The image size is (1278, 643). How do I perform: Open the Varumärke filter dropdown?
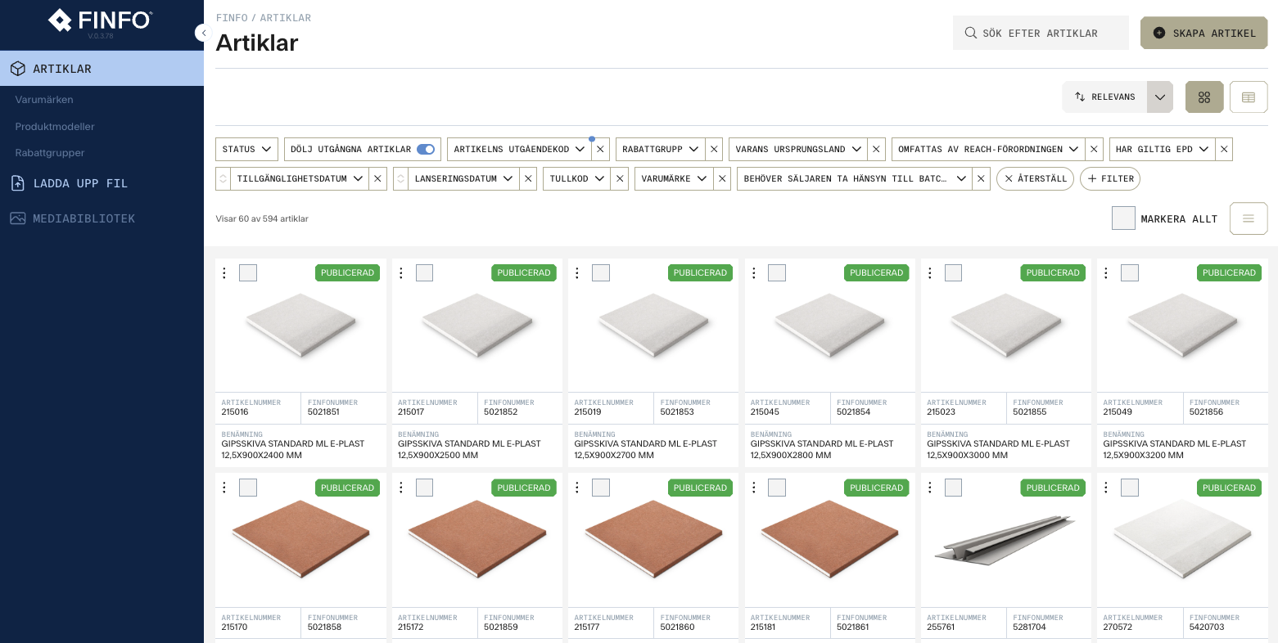point(674,178)
